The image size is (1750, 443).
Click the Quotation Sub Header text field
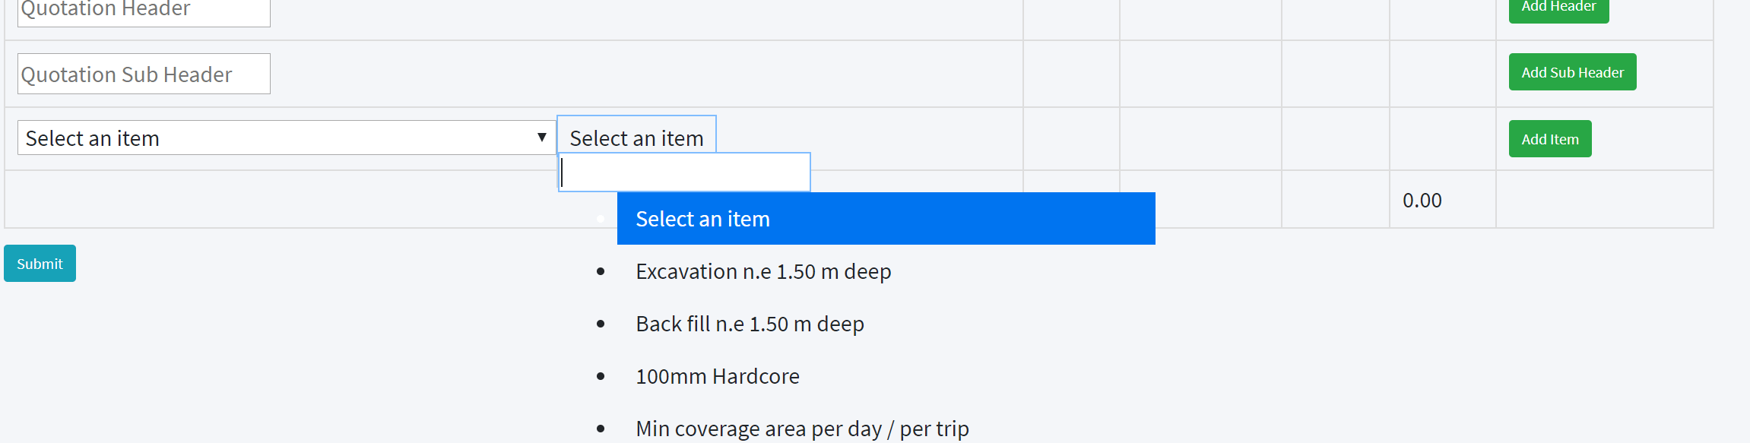144,74
